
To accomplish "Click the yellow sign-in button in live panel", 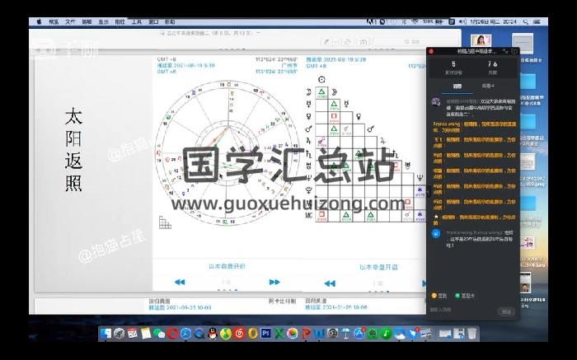I will [439, 296].
